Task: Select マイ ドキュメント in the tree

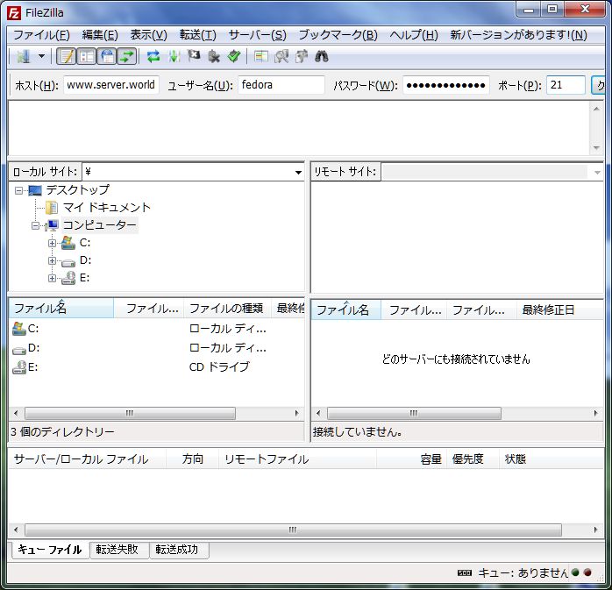Action: point(107,208)
